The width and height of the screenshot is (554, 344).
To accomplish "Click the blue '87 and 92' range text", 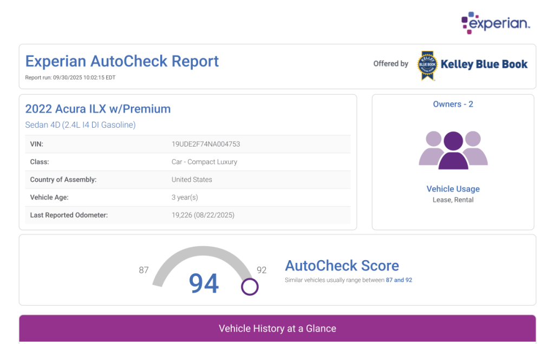I will 399,280.
